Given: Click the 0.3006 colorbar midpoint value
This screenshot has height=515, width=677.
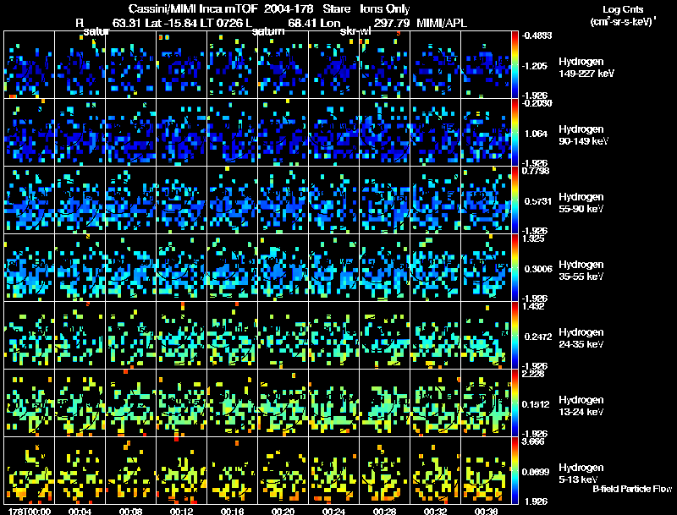Looking at the screenshot, I should pos(538,269).
